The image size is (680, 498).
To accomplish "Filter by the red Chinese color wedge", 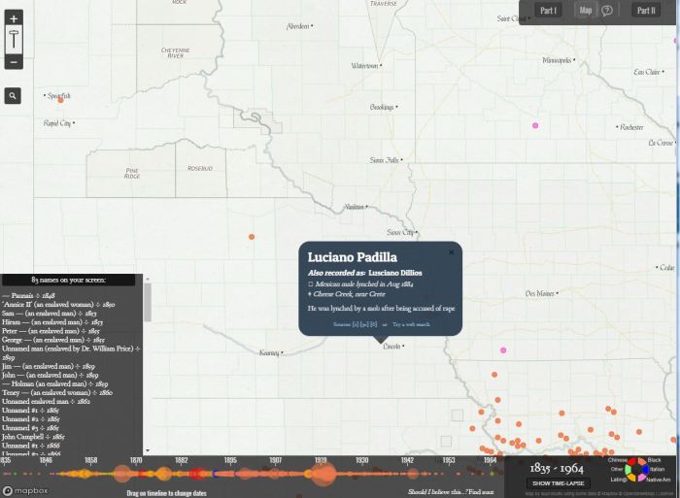I will pyautogui.click(x=631, y=462).
